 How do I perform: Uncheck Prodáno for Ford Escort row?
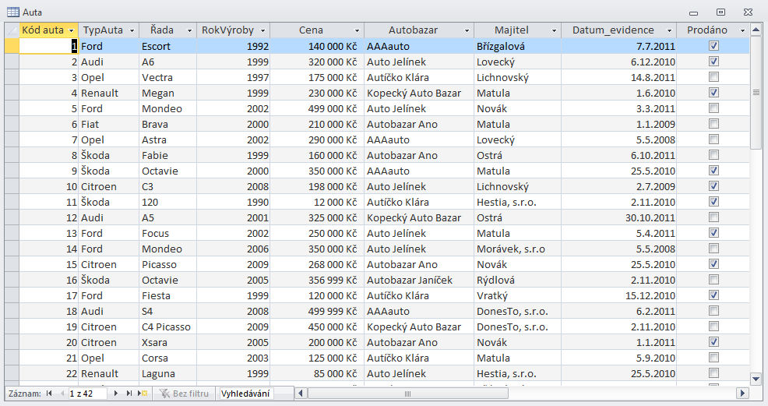pos(713,46)
